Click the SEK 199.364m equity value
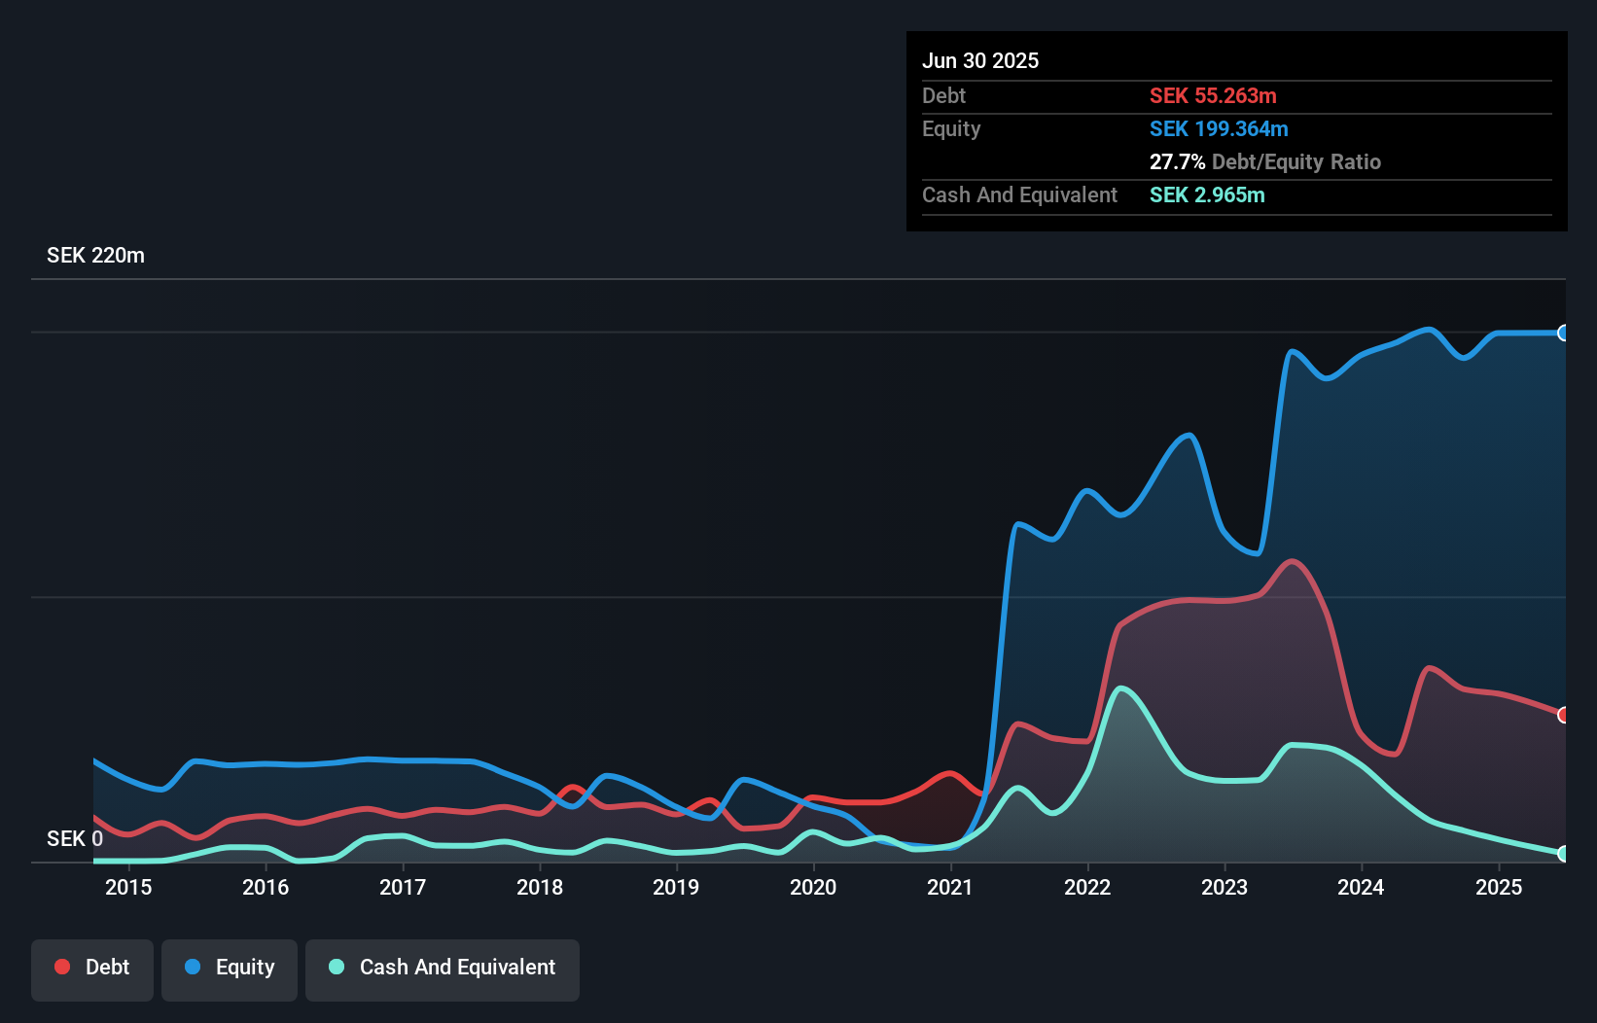The height and width of the screenshot is (1023, 1597). point(1219,128)
